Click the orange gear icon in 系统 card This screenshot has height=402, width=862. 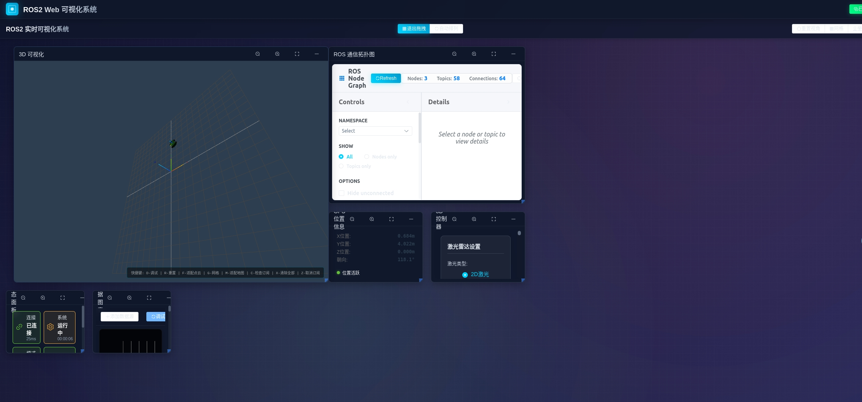[x=50, y=327]
